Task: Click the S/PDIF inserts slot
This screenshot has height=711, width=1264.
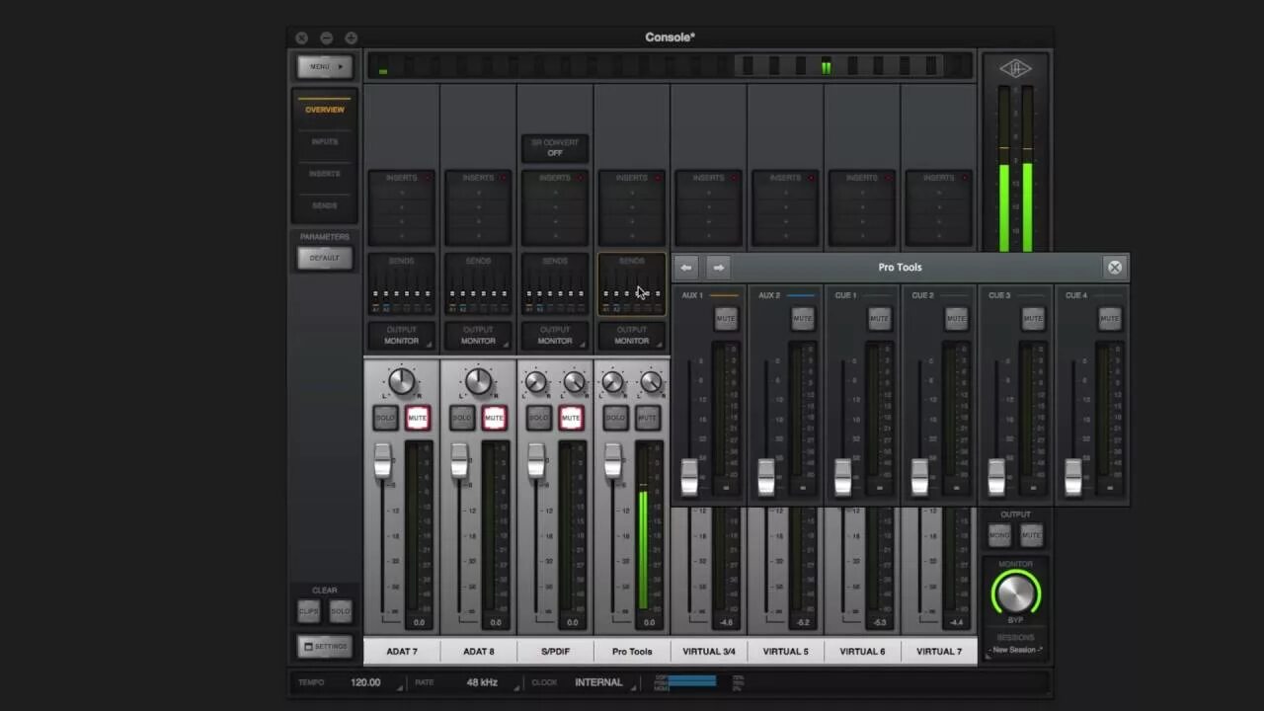Action: [555, 207]
